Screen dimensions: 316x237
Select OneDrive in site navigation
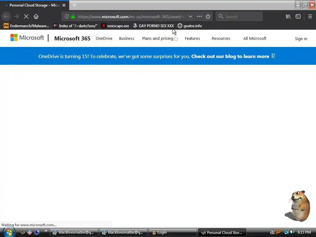[x=104, y=38]
